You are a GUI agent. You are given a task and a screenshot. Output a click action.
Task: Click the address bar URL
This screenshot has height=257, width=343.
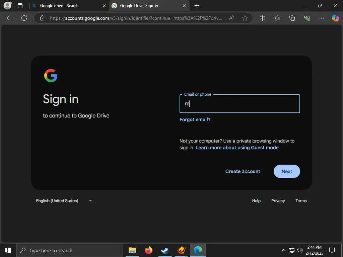[x=136, y=18]
